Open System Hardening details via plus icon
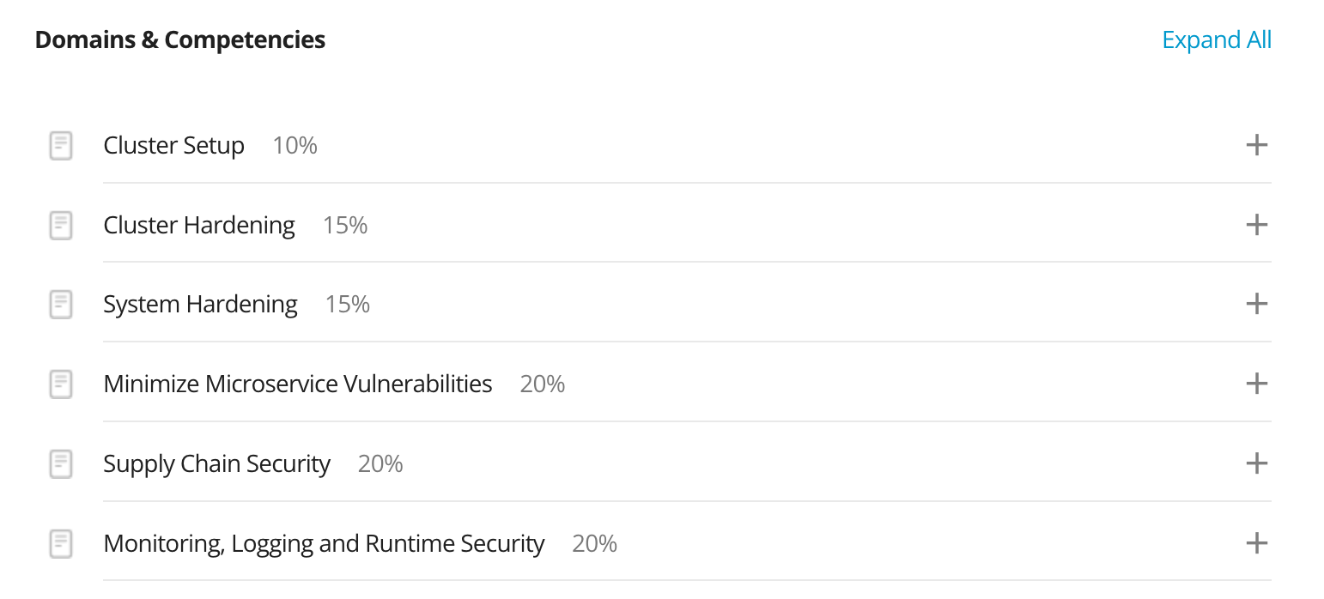The width and height of the screenshot is (1324, 599). pyautogui.click(x=1256, y=304)
